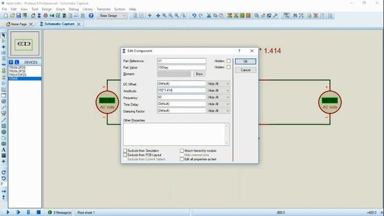
Task: Open the Help question mark icon
Action: pyautogui.click(x=91, y=16)
